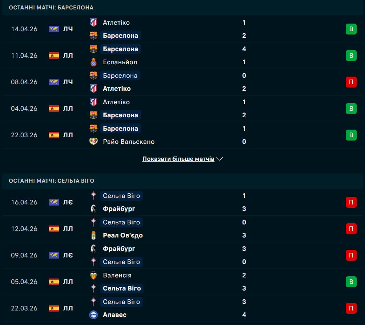
Task: Open the team Райо Вальєкано
Action: tap(129, 142)
